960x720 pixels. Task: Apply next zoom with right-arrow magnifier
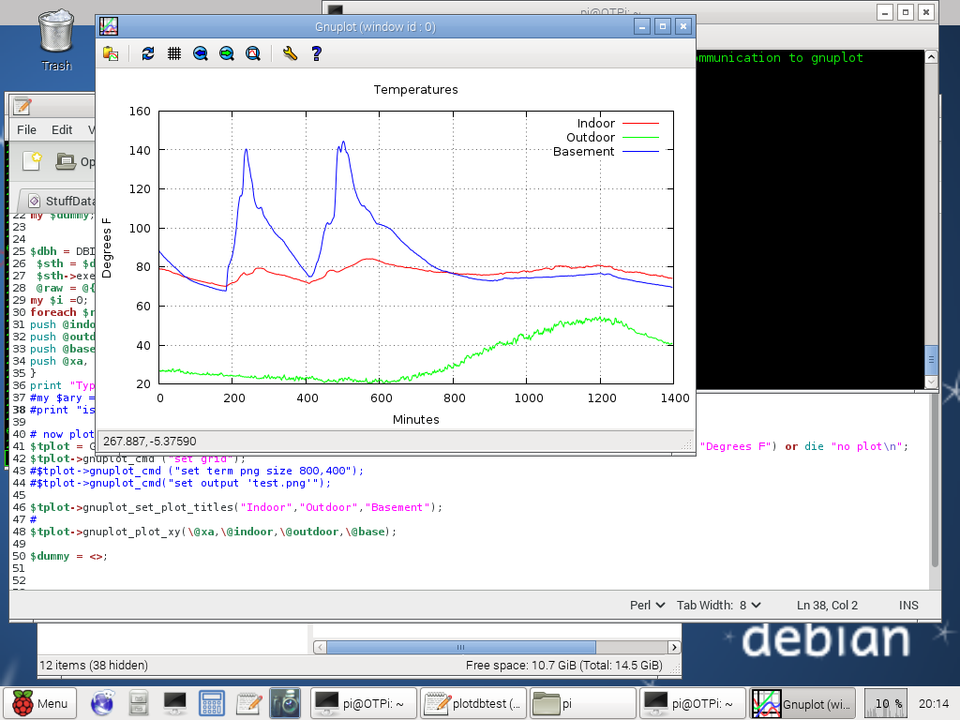point(227,53)
